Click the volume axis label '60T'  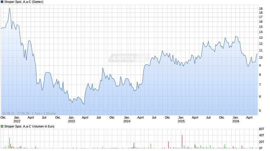262,129
